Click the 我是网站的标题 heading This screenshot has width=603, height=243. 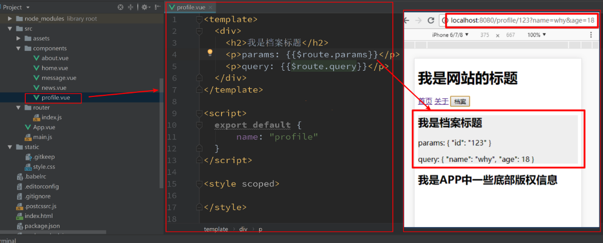(x=468, y=79)
